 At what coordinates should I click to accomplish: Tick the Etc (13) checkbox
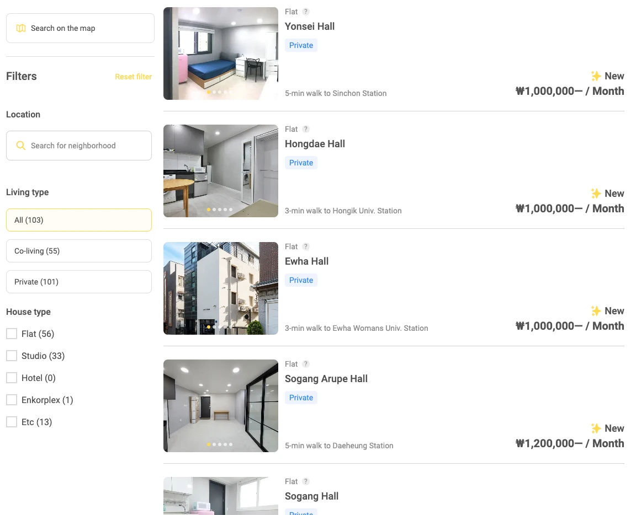pyautogui.click(x=12, y=422)
